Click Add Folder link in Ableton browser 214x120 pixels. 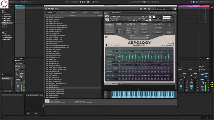[7, 40]
